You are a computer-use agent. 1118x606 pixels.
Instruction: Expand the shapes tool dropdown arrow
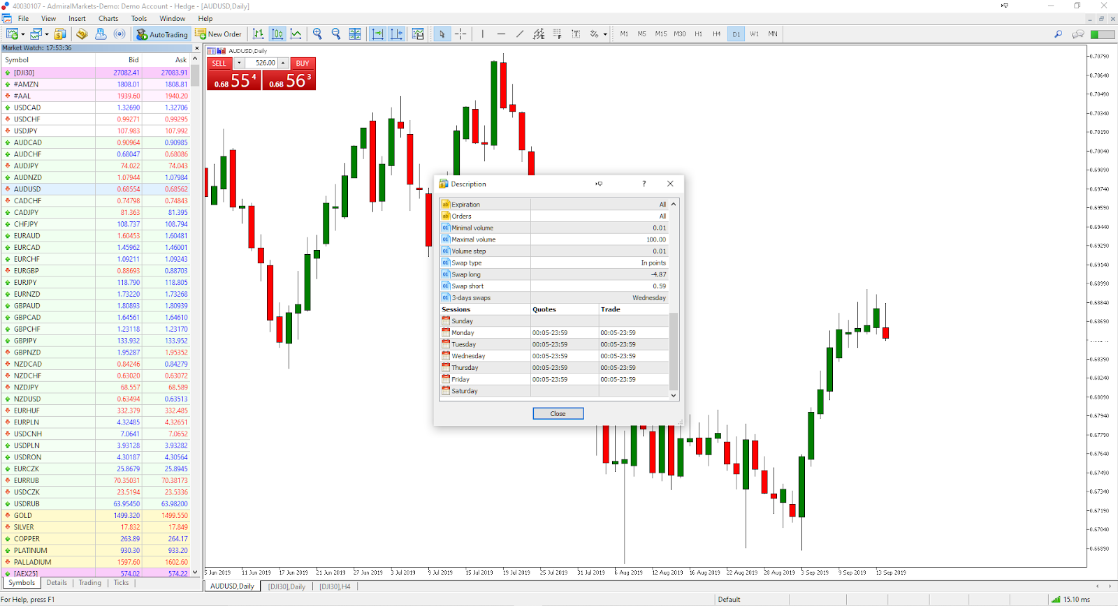(605, 34)
